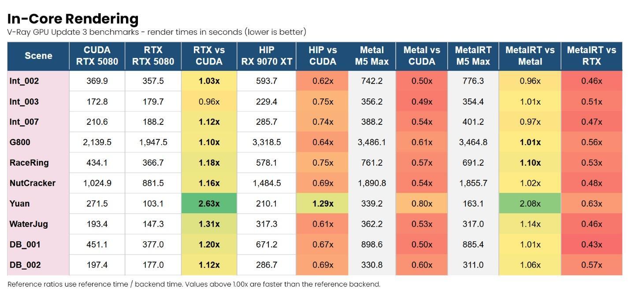
Task: Click the 1.29x HIP vs CUDA cell
Action: [x=323, y=204]
